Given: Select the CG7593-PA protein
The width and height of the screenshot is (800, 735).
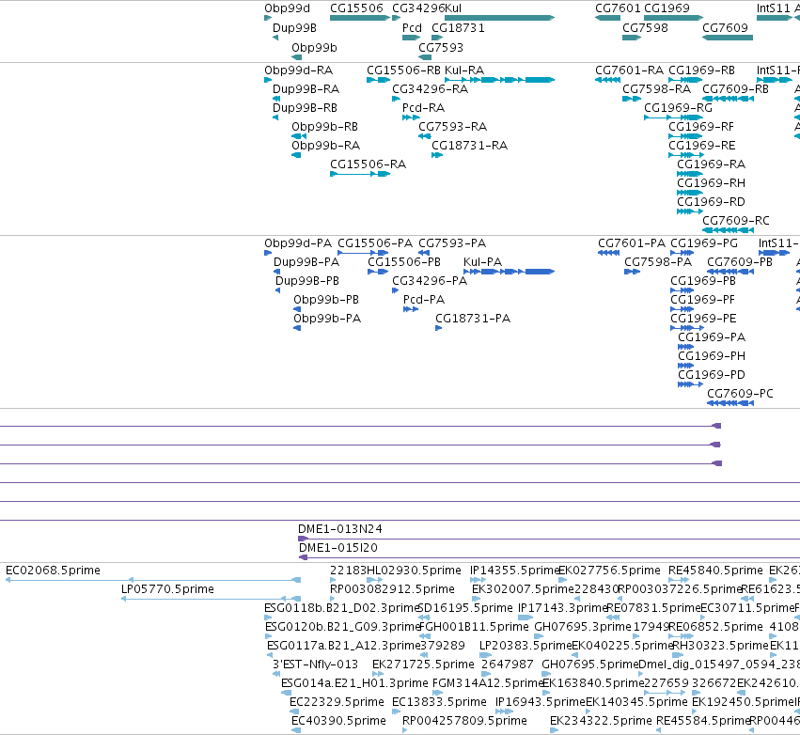Looking at the screenshot, I should [x=424, y=253].
